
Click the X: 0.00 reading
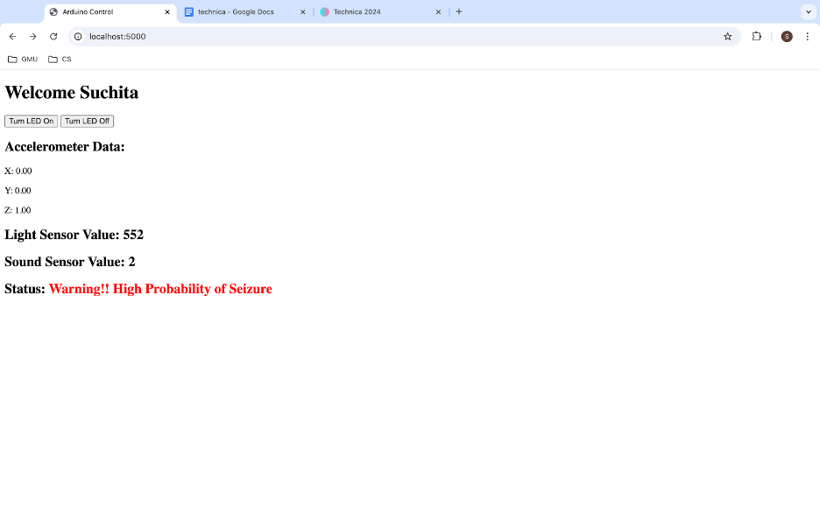point(18,171)
